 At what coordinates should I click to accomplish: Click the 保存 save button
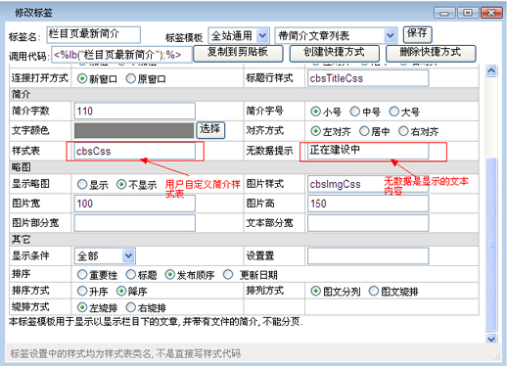(418, 34)
